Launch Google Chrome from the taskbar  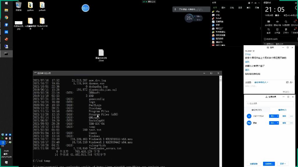6,17
